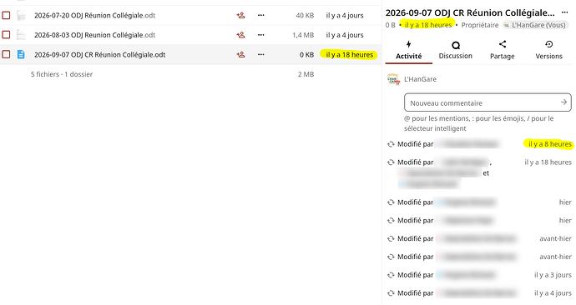This screenshot has height=305, width=576.
Task: Open file 2026-08-03 ODJ Reunion Collégiale.odt
Action: pos(94,35)
